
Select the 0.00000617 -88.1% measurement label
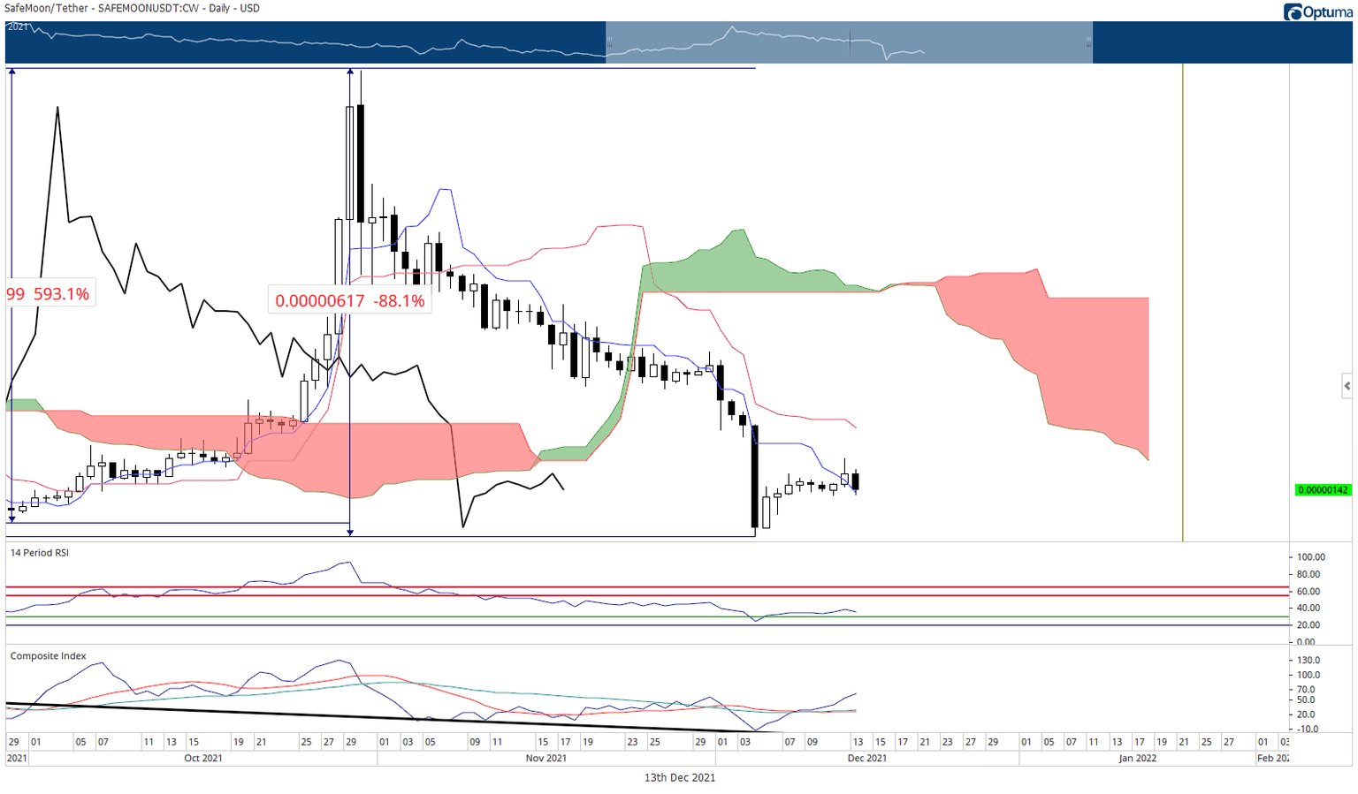[350, 300]
